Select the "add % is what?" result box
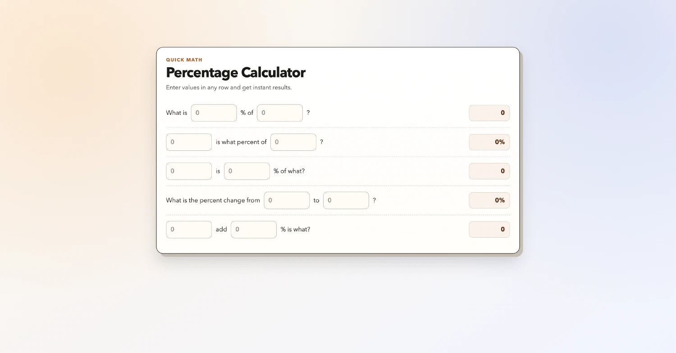 (489, 230)
